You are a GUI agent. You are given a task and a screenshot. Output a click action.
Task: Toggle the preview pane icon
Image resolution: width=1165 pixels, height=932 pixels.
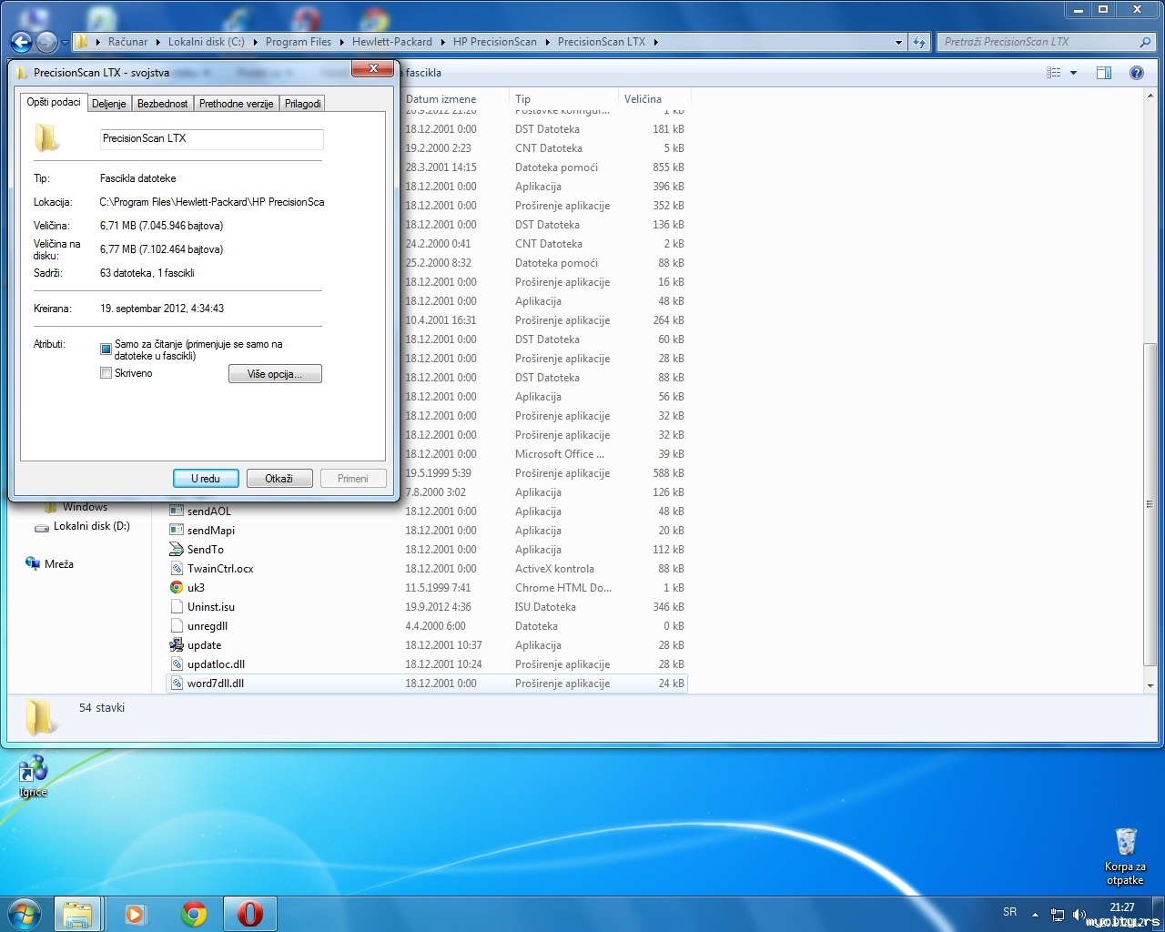point(1103,73)
